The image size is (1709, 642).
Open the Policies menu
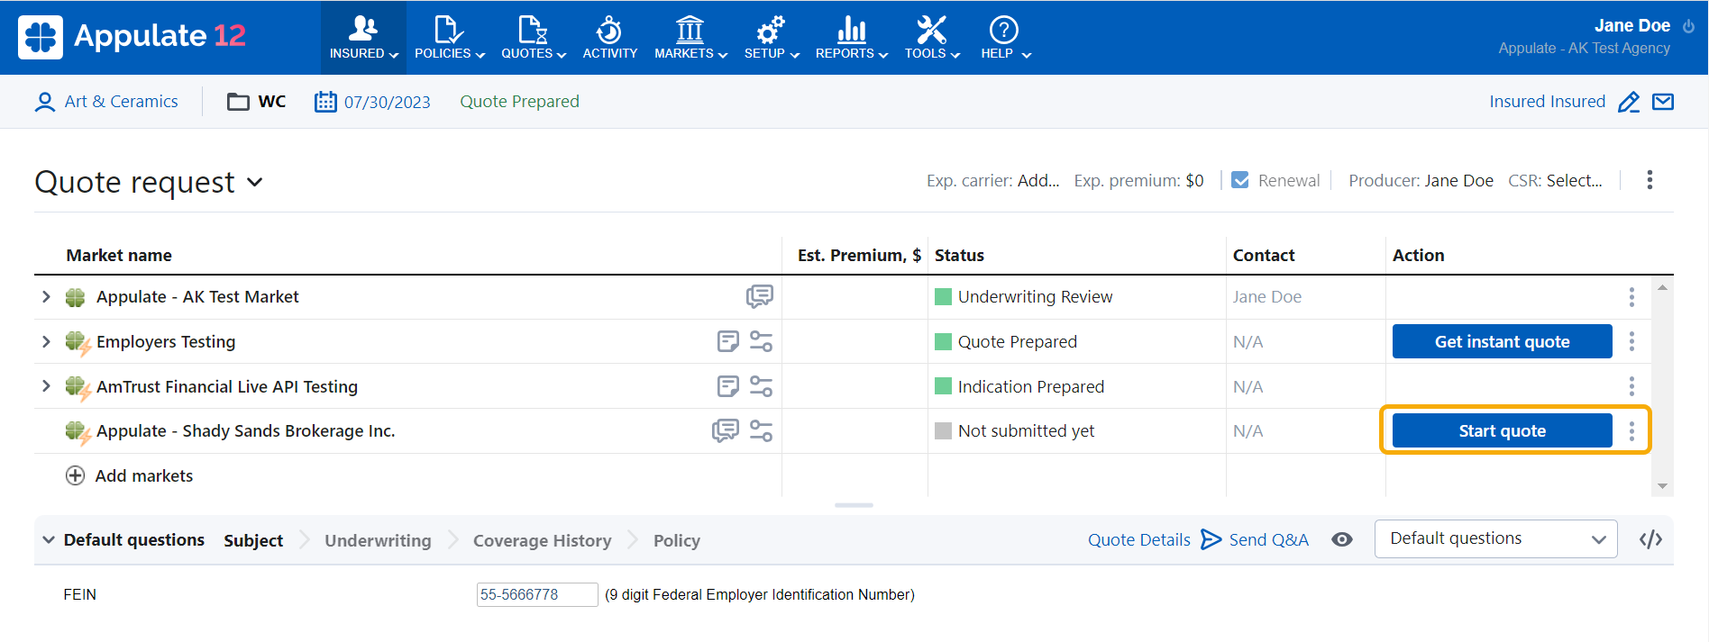point(449,37)
